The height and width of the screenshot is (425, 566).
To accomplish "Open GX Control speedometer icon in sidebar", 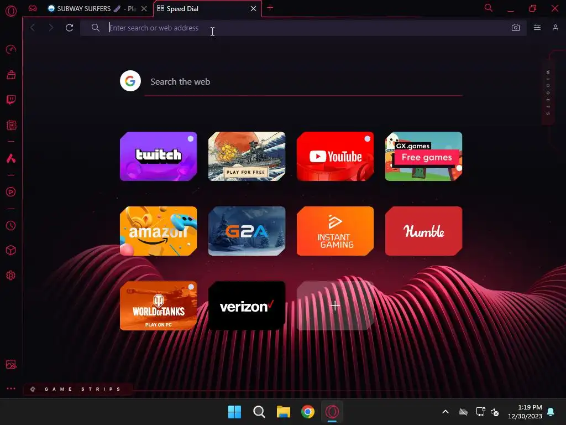I will pos(11,49).
